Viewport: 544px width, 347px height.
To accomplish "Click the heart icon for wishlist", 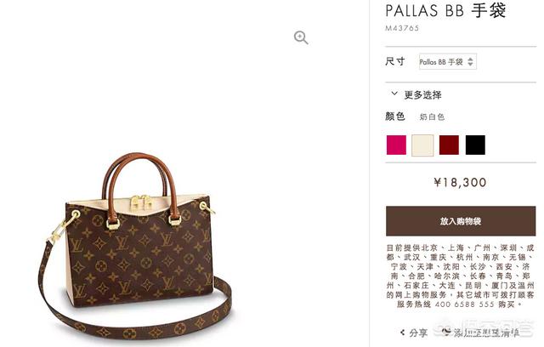I will pos(446,332).
